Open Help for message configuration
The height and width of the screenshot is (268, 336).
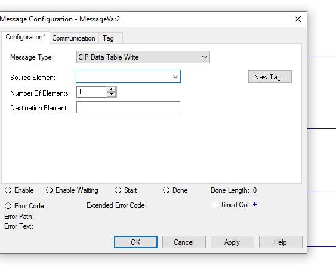click(280, 242)
